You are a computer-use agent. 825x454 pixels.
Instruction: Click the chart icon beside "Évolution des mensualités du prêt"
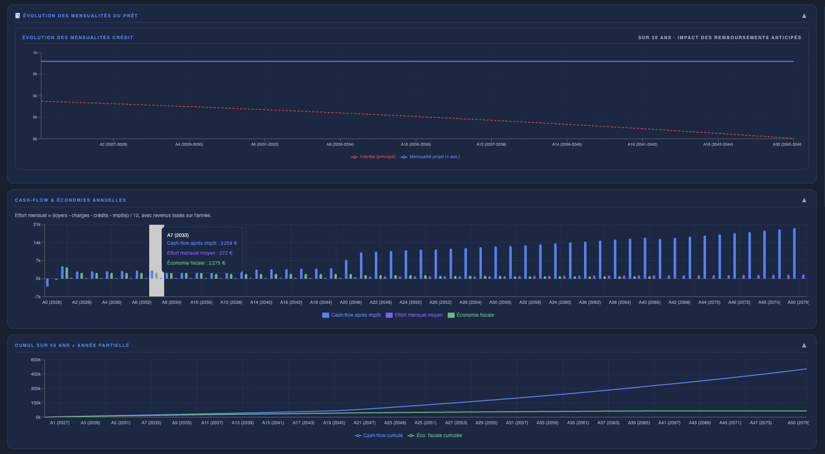(16, 15)
